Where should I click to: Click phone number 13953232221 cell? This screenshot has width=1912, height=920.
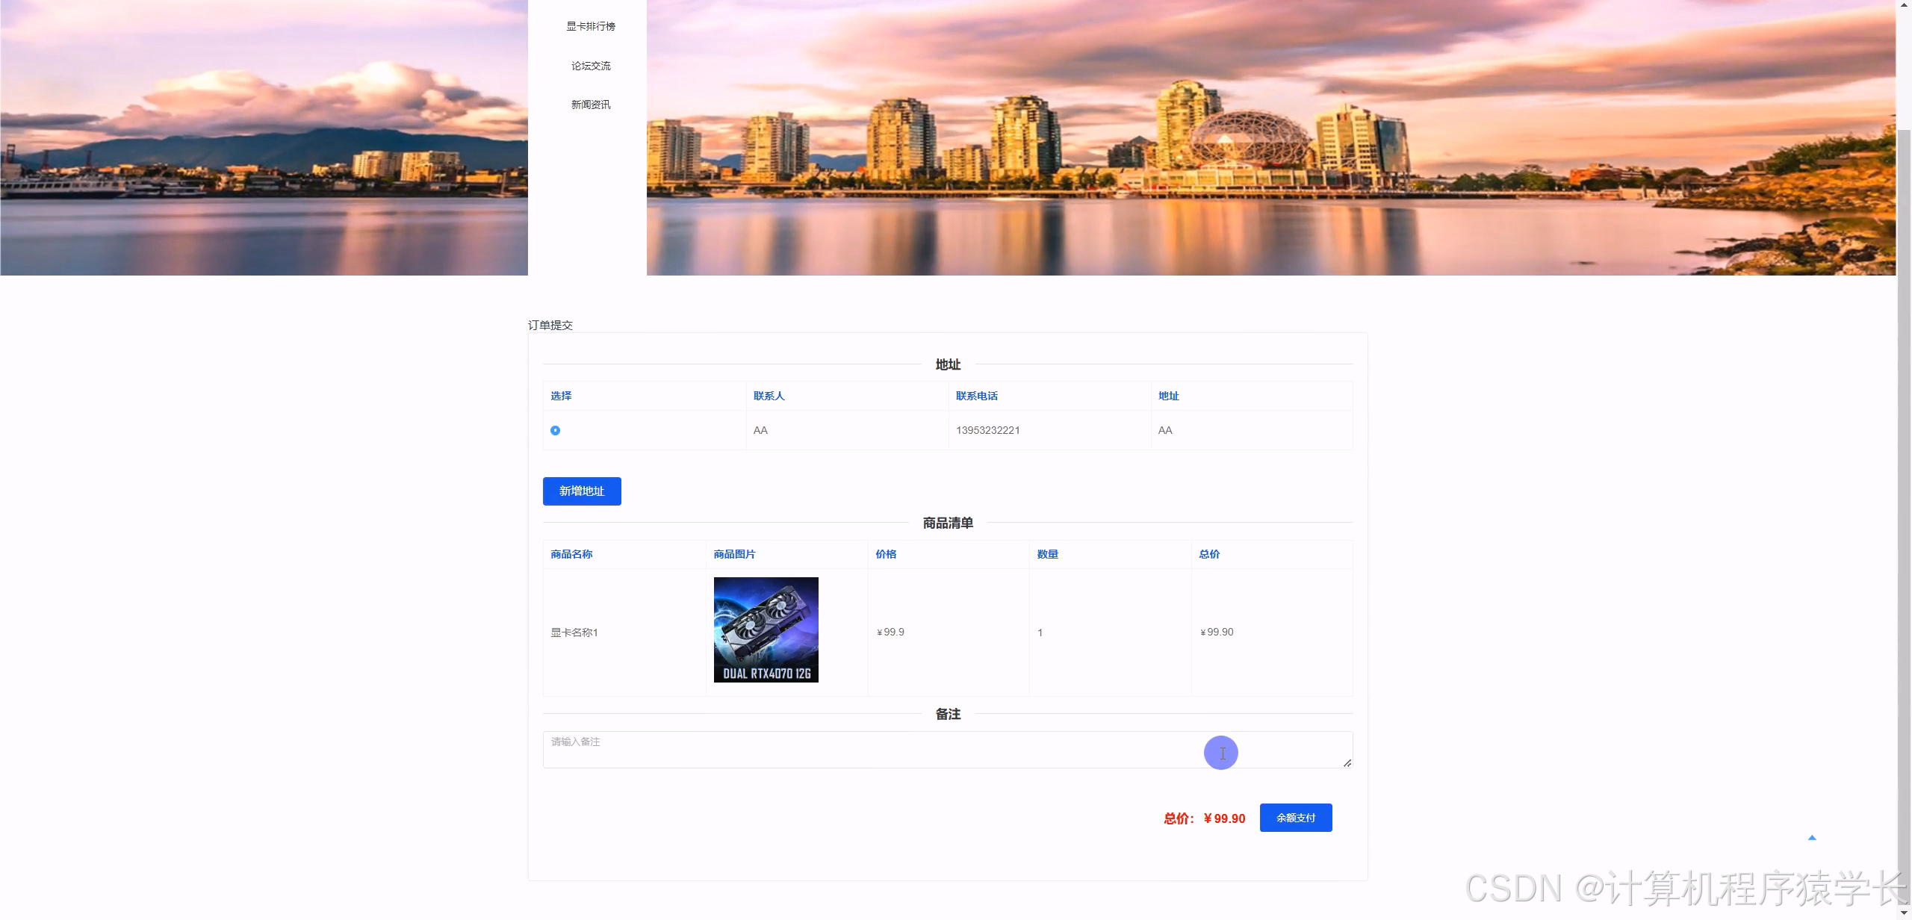987,430
